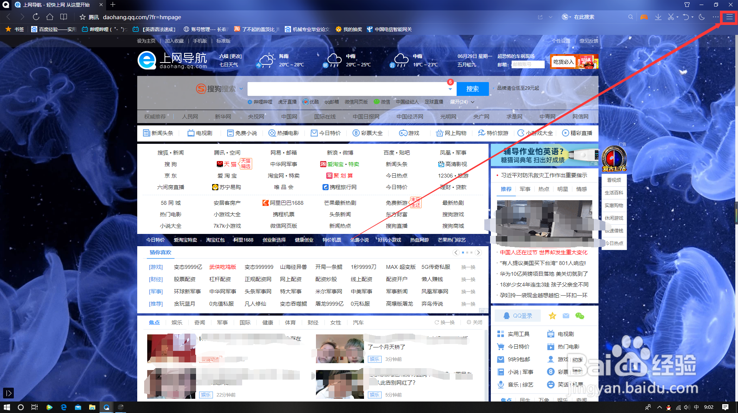Viewport: 738px width, 413px height.
Task: Click the 电视剧 TV icon in right panel
Action: click(x=550, y=334)
